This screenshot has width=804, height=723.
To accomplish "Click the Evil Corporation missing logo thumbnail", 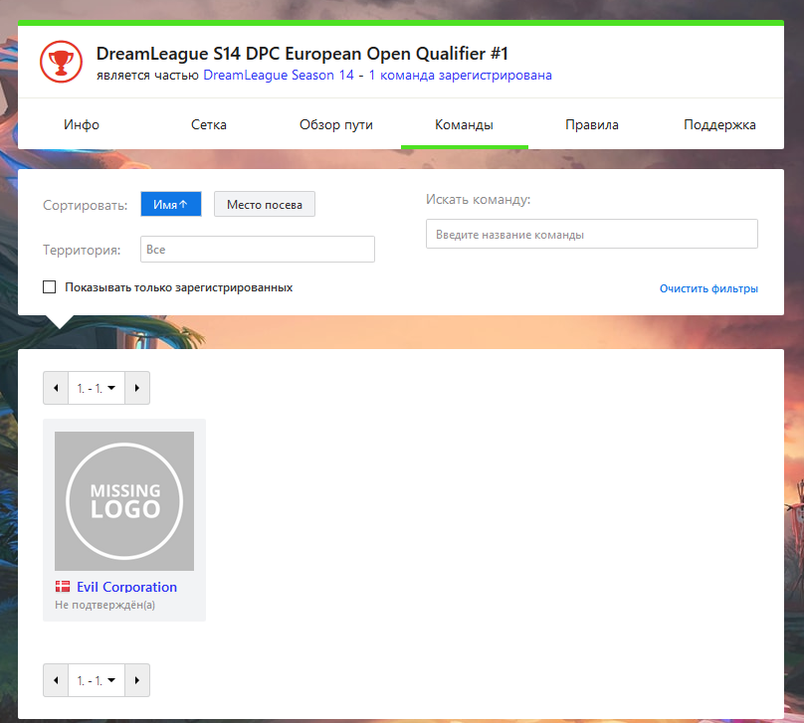I will (124, 500).
